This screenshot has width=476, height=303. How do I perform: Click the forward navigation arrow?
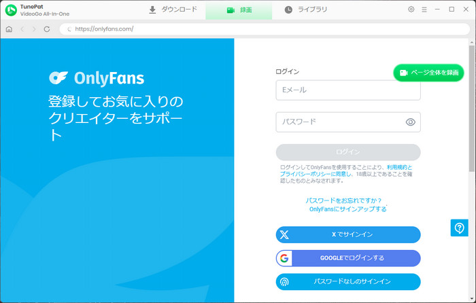pos(34,29)
